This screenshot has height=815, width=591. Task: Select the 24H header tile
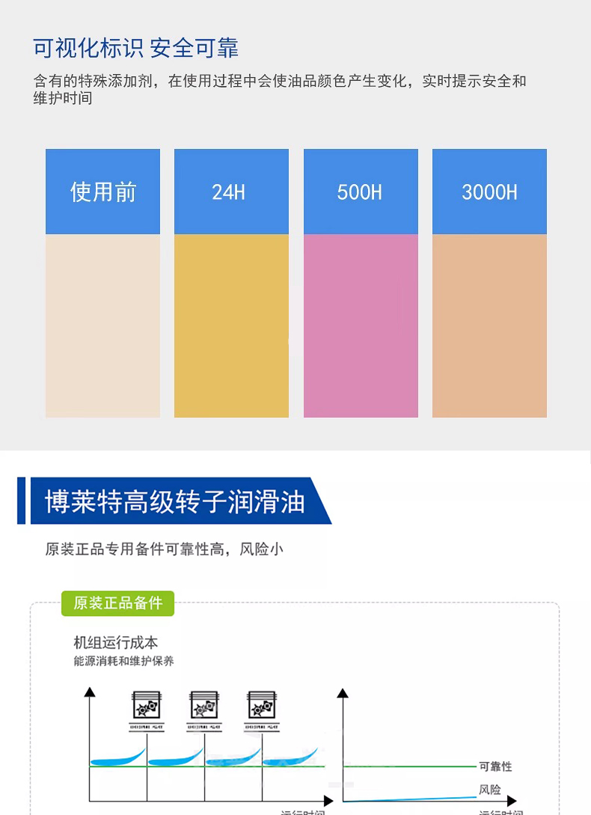tap(231, 192)
